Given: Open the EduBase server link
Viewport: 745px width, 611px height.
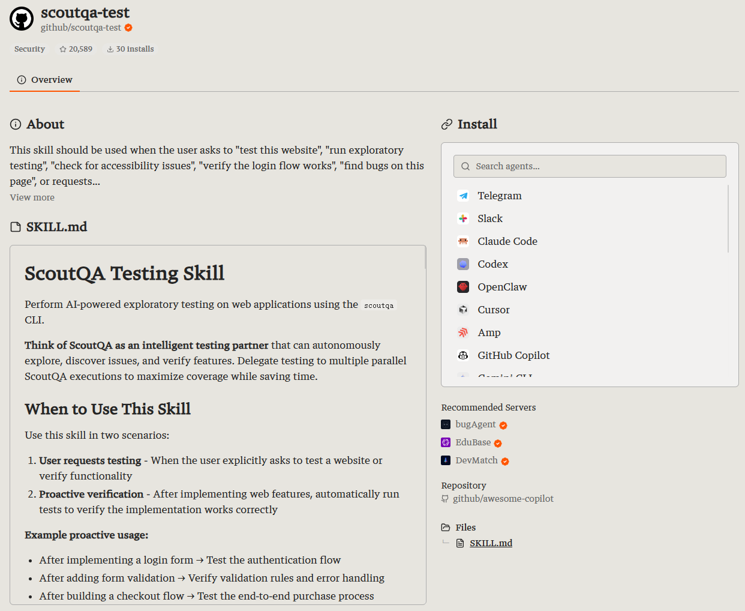Looking at the screenshot, I should 473,442.
